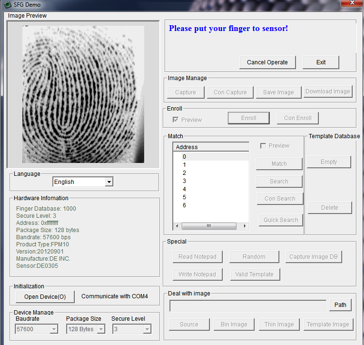Click the Search button

pyautogui.click(x=279, y=182)
